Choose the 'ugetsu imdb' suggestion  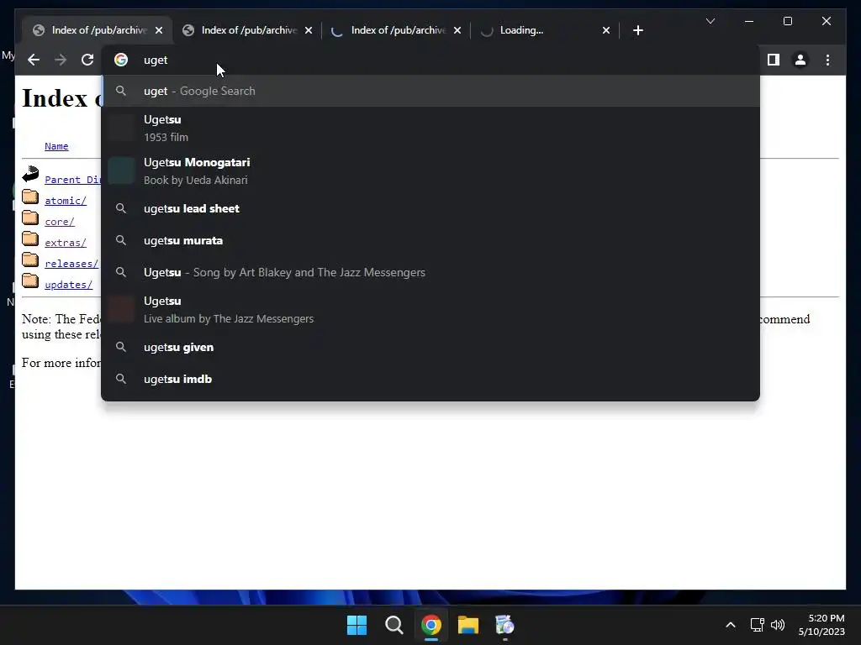pyautogui.click(x=430, y=379)
